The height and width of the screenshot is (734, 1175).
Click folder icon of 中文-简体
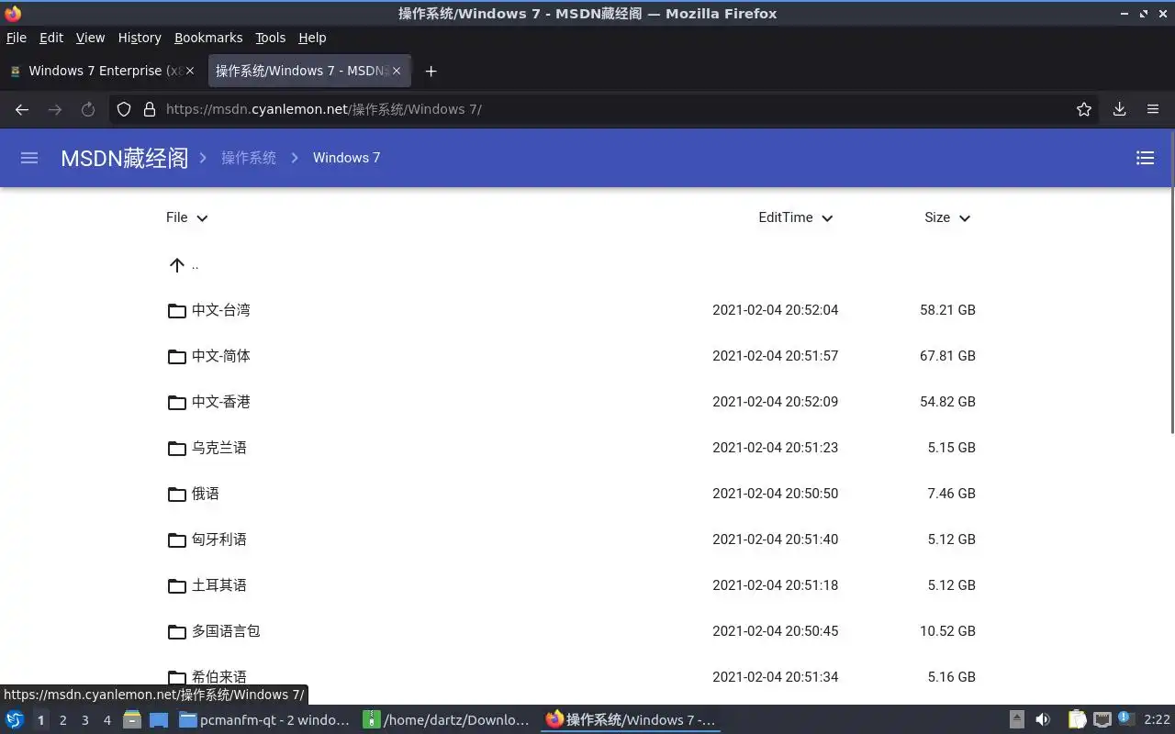tap(177, 356)
